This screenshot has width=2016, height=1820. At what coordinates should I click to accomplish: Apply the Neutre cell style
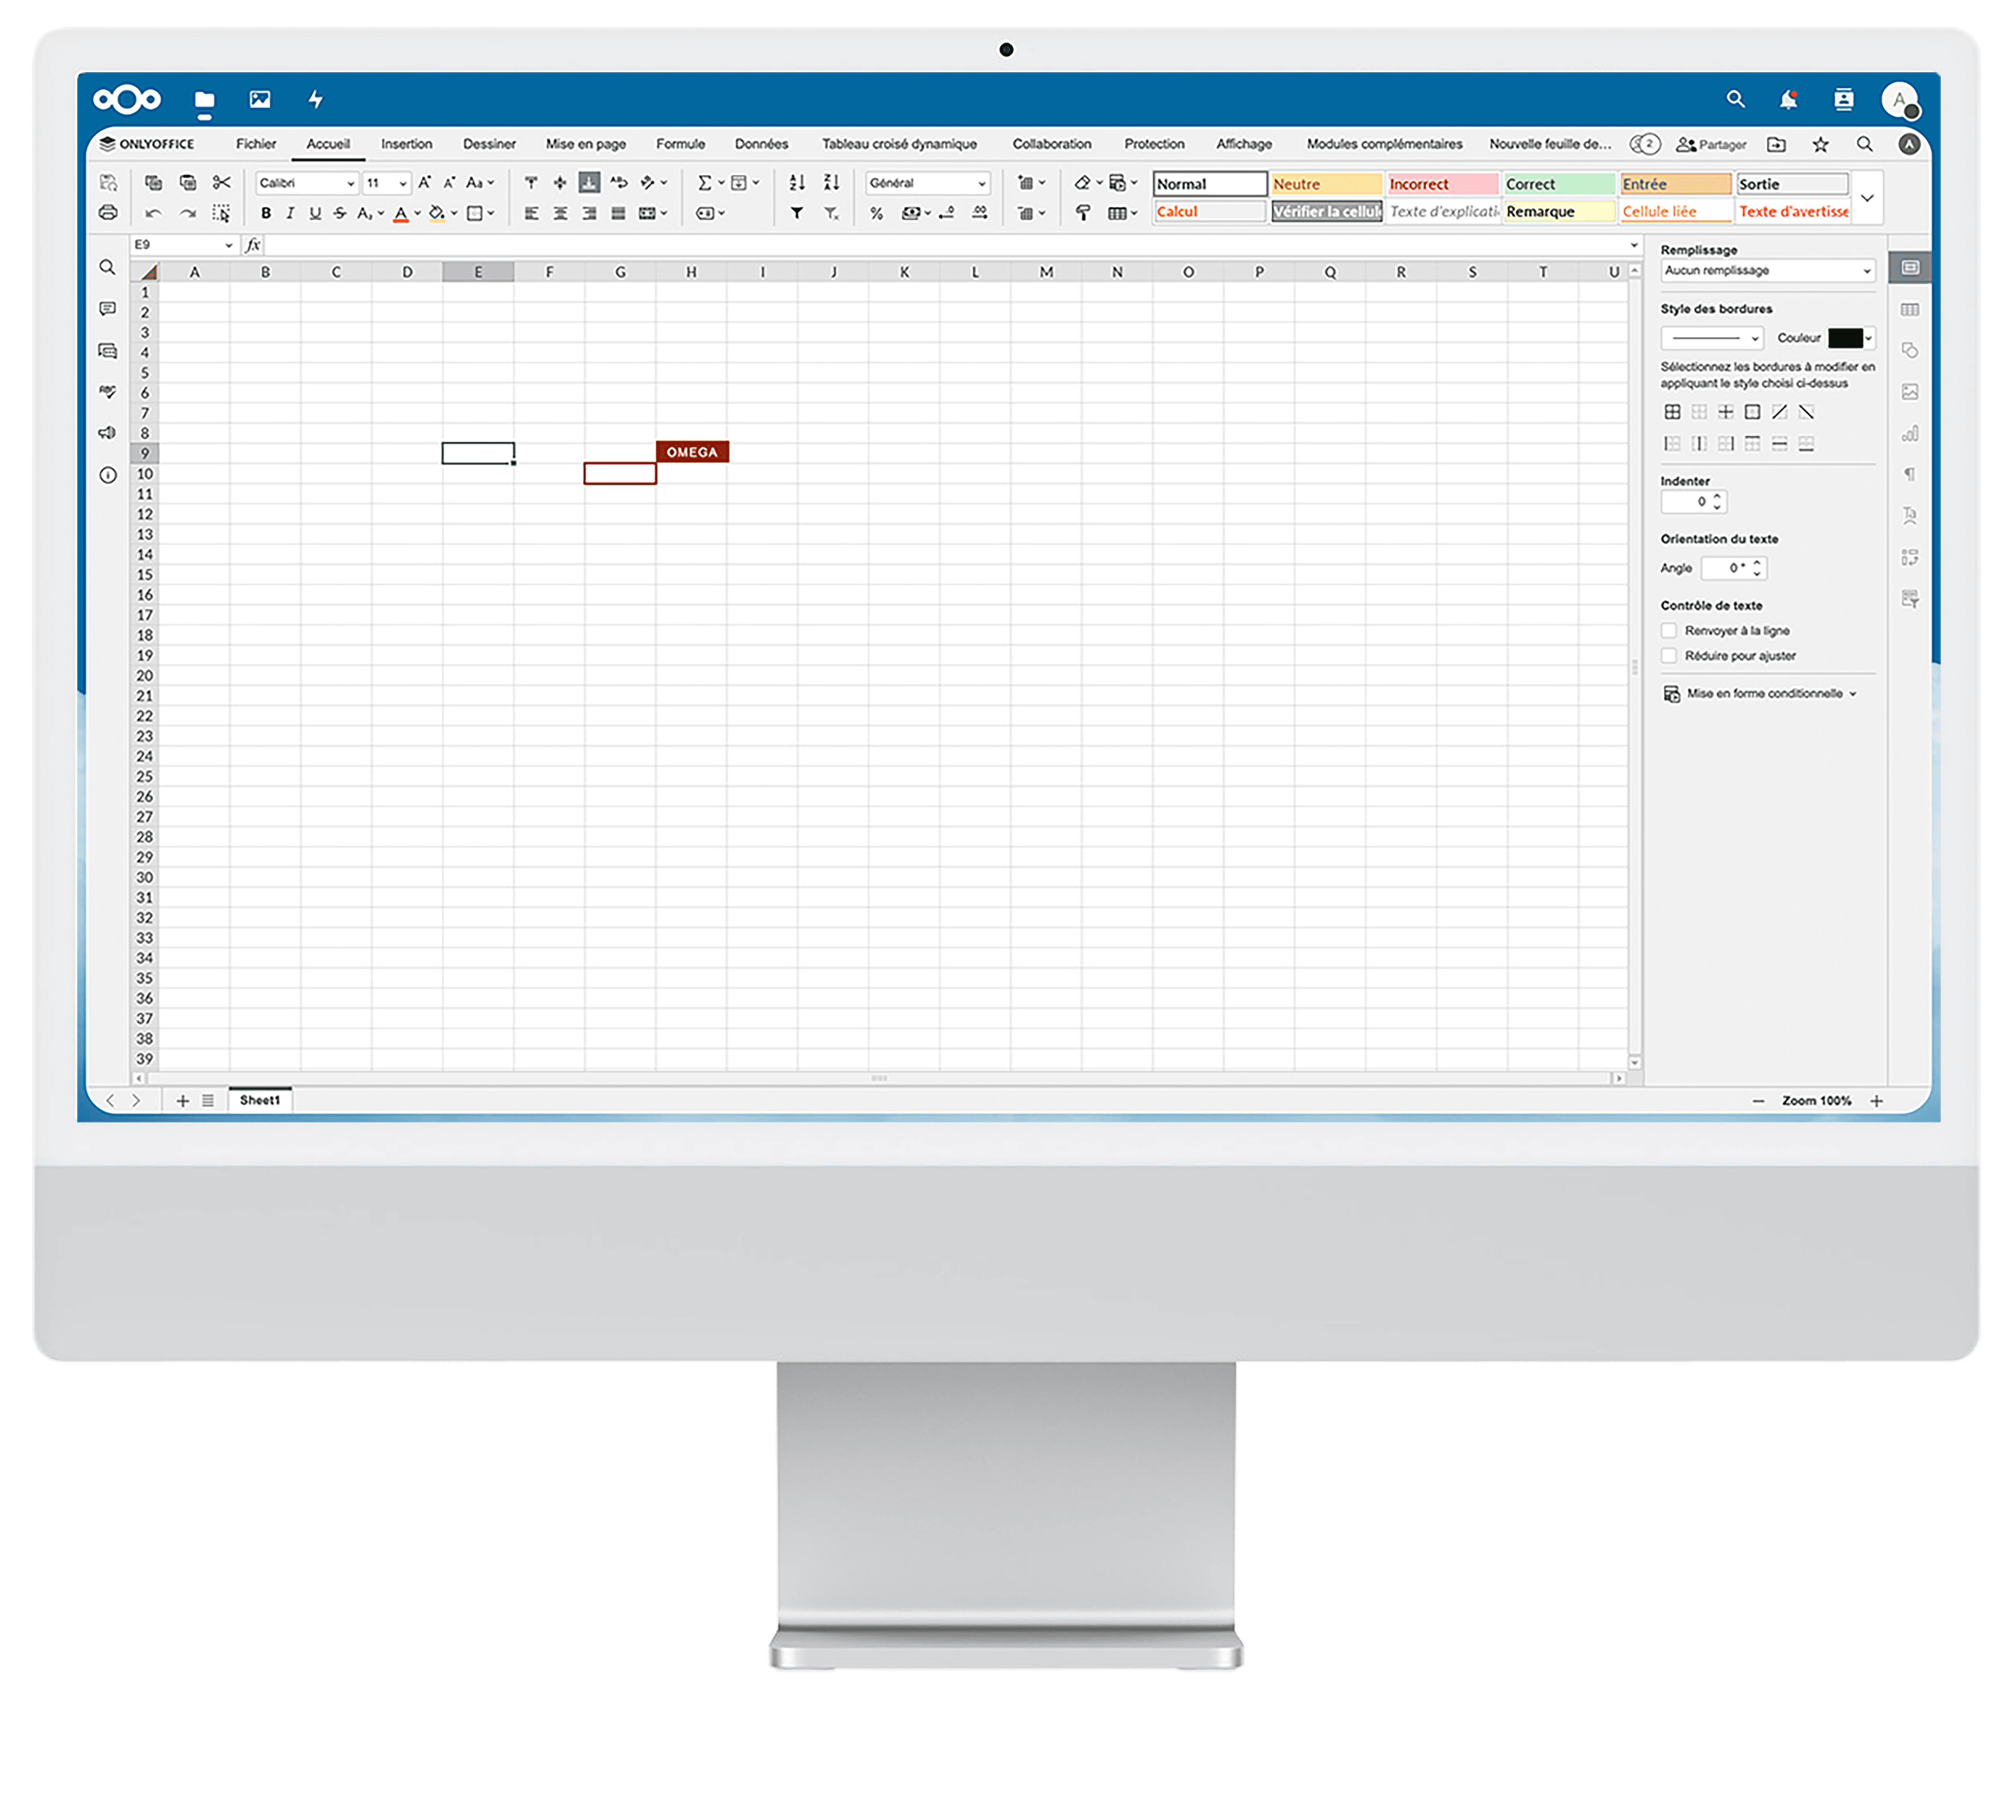coord(1326,184)
